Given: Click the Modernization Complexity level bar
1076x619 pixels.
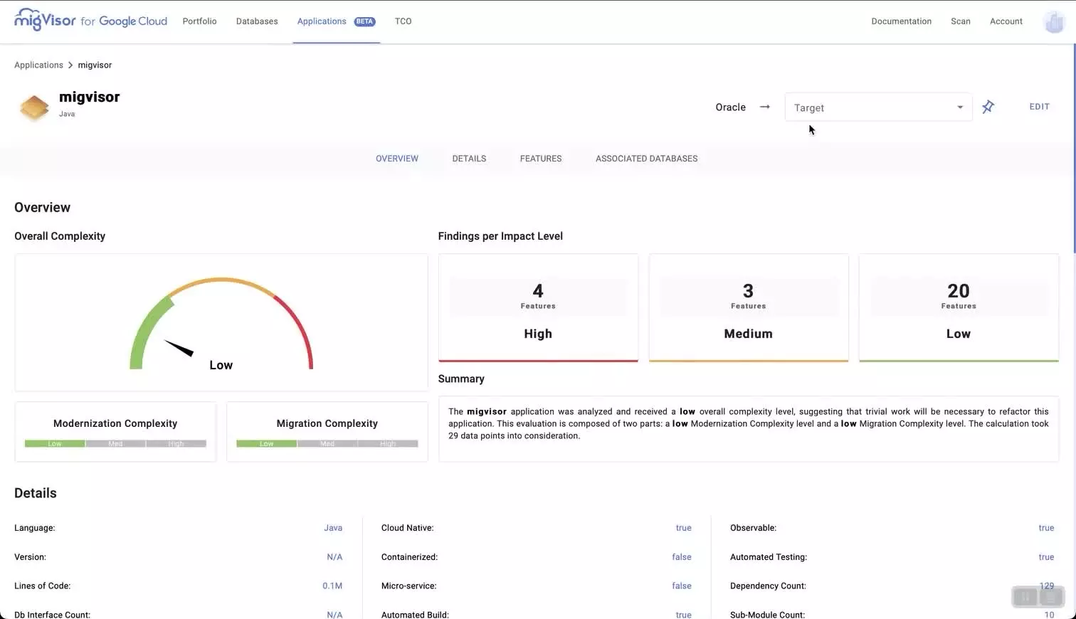Looking at the screenshot, I should (x=115, y=443).
